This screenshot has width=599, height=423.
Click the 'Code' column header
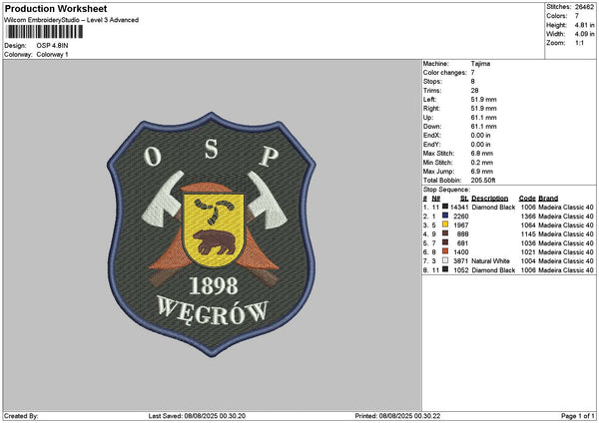pyautogui.click(x=527, y=199)
